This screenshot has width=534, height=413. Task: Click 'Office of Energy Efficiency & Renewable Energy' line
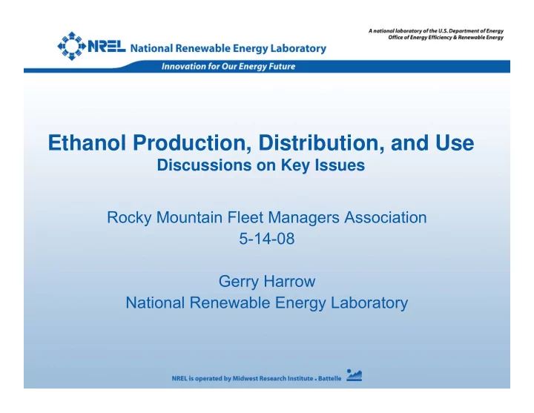pos(446,38)
